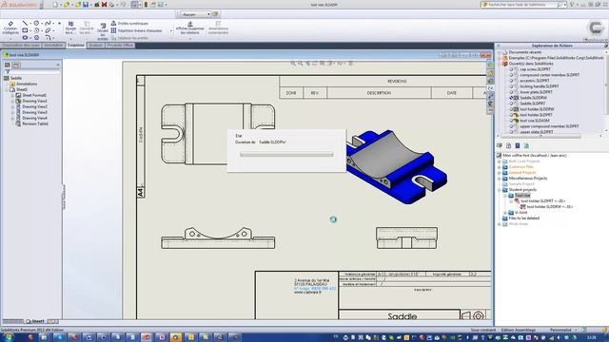Click the Saddle title block text
Viewport: 609px width, 342px height.
click(402, 316)
